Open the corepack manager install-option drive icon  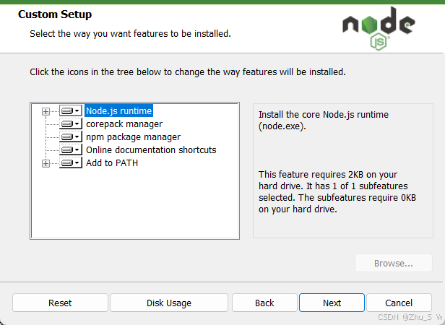[x=71, y=123]
